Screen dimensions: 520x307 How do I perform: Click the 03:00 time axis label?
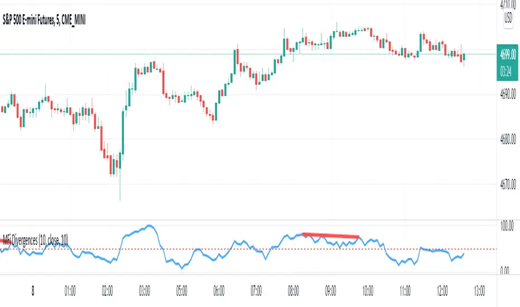pos(145,290)
